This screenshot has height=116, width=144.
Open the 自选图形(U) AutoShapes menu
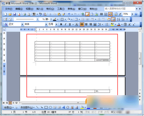[27, 107]
